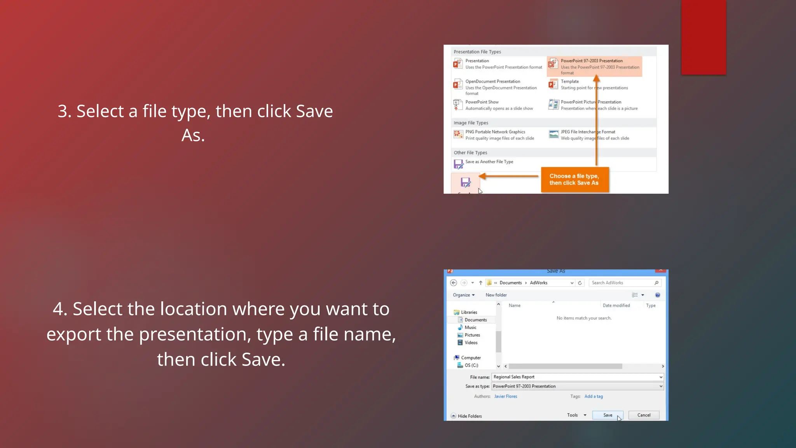The height and width of the screenshot is (448, 796).
Task: Expand the address bar history dropdown
Action: [572, 283]
